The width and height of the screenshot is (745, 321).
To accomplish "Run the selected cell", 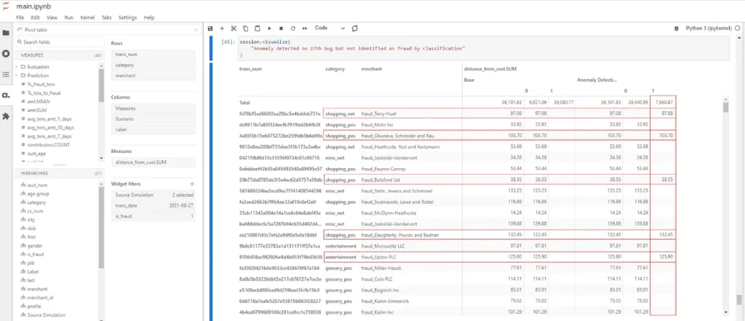I will coord(269,28).
